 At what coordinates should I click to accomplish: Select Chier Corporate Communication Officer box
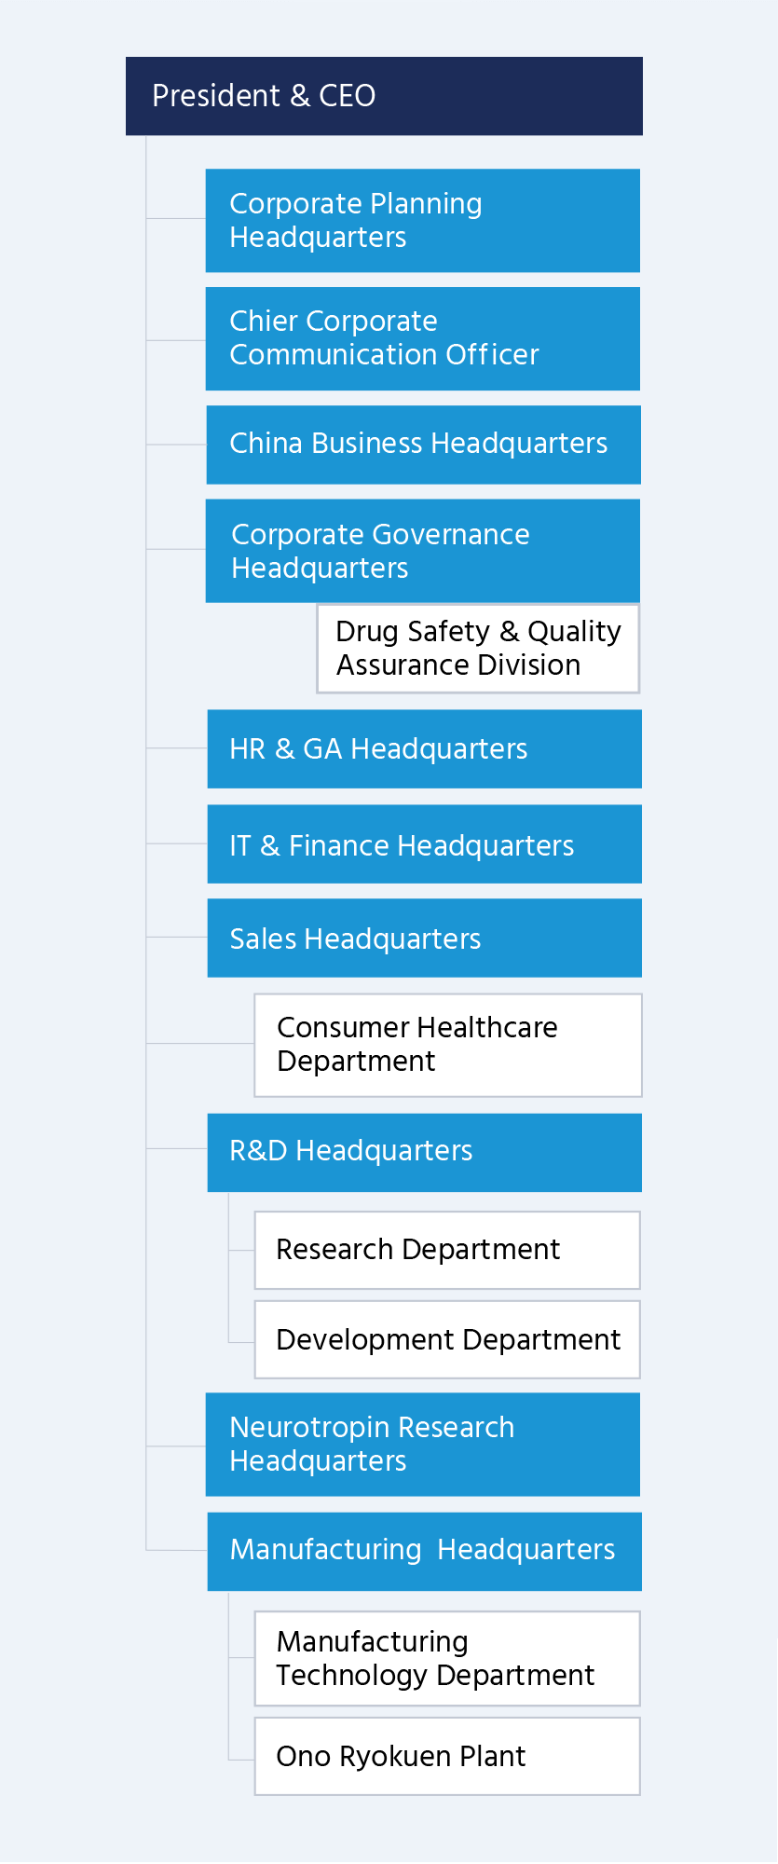[x=423, y=338]
